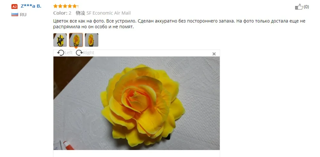Click the five-star rating
Viewport: 320px width, 157px height.
[x=66, y=6]
